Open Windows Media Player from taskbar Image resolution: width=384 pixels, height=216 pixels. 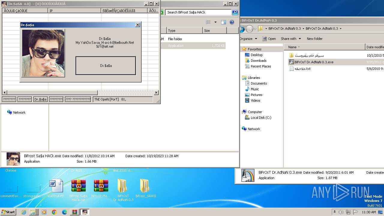coord(44,212)
